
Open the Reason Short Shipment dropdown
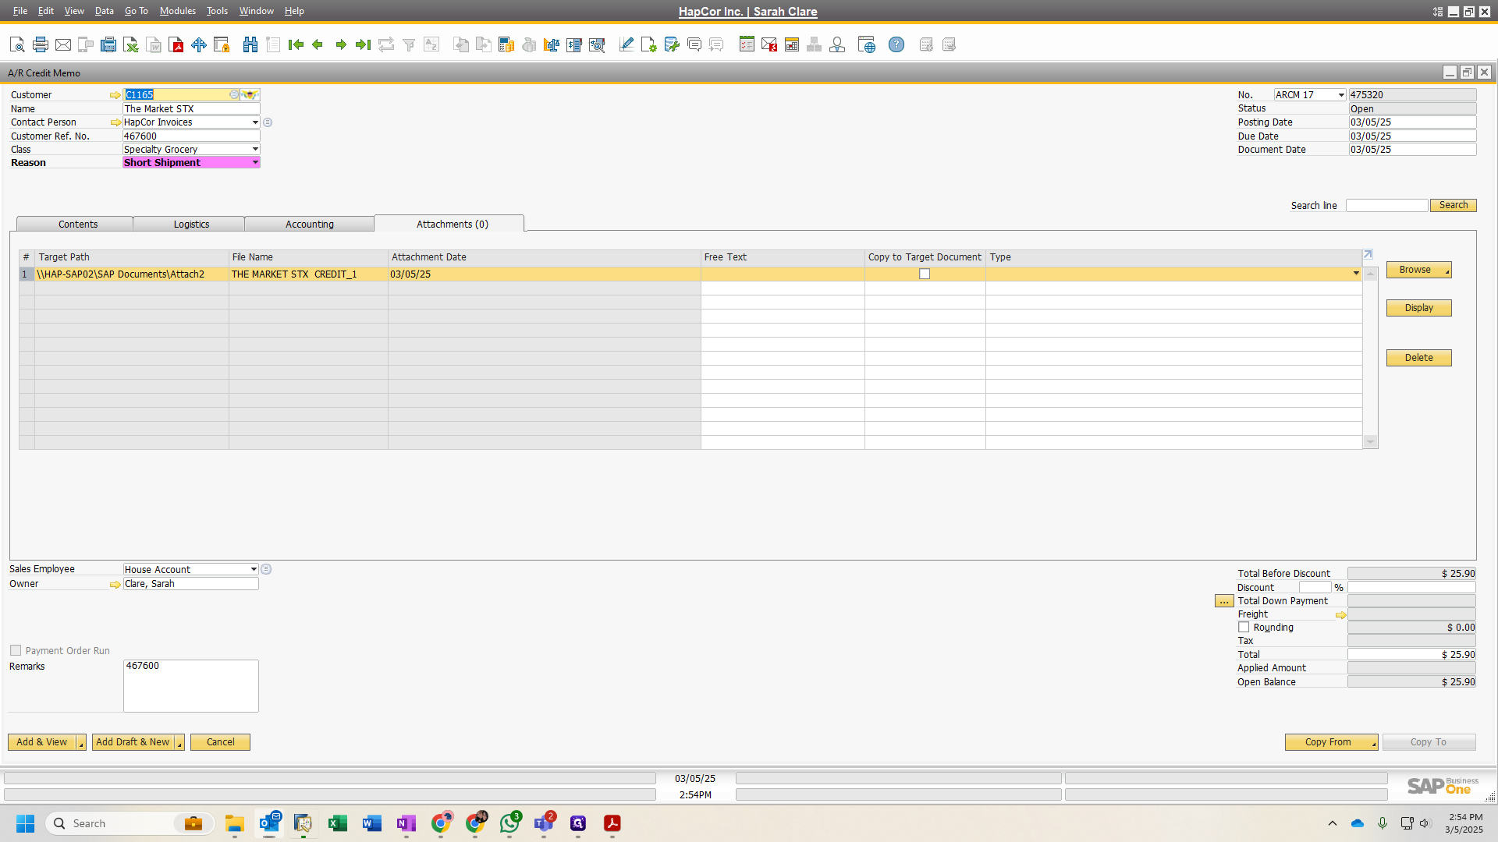(255, 162)
